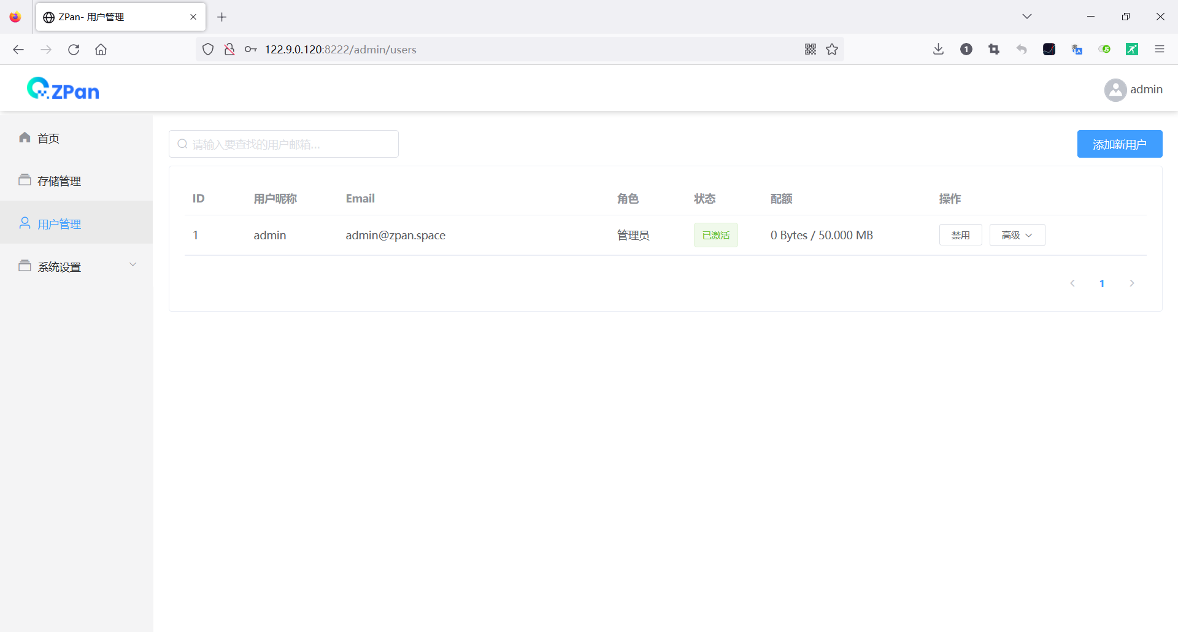This screenshot has width=1178, height=632.
Task: Select page 1 in pagination
Action: (x=1102, y=283)
